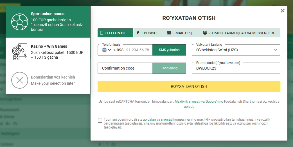This screenshot has width=293, height=147.
Task: Click the yellow RO'YXATDAN O'TISH button
Action: (x=189, y=86)
